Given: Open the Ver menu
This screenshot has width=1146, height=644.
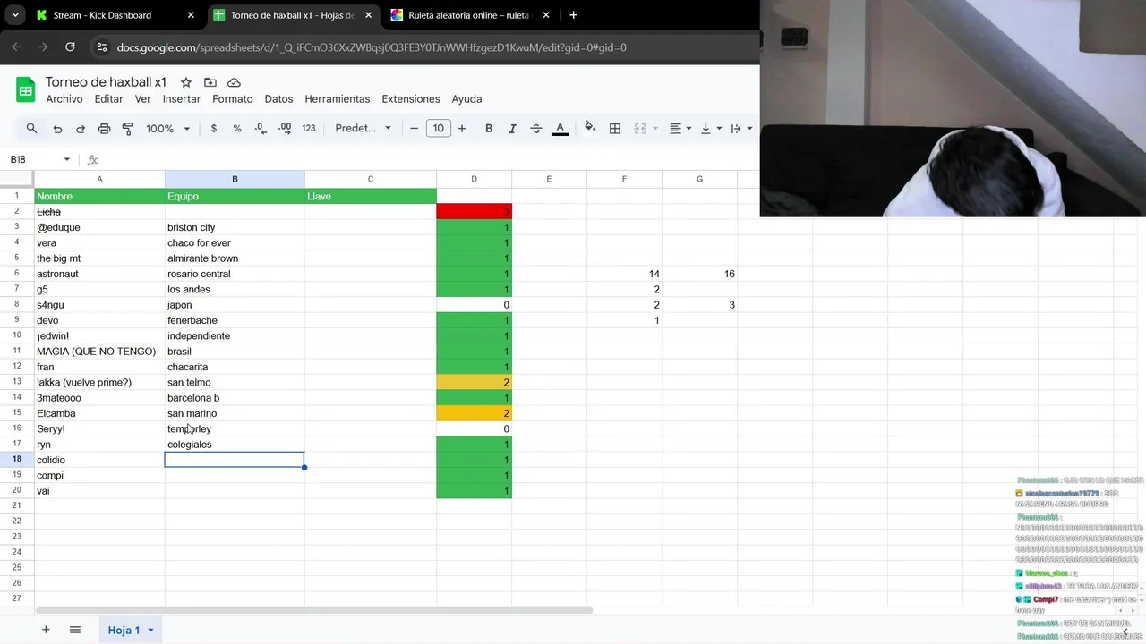Looking at the screenshot, I should [x=142, y=99].
